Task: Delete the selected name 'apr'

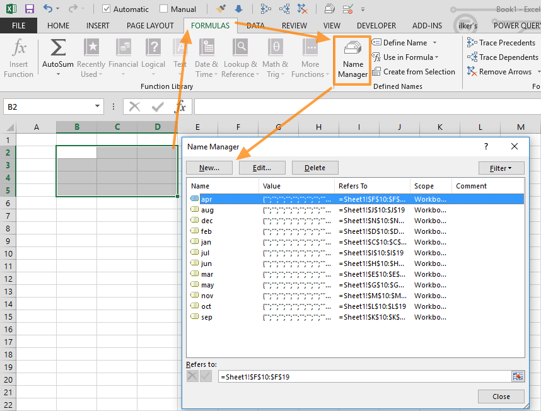Action: 315,168
